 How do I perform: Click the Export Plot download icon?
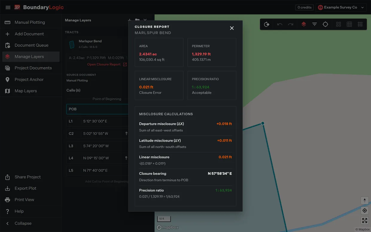pos(7,188)
